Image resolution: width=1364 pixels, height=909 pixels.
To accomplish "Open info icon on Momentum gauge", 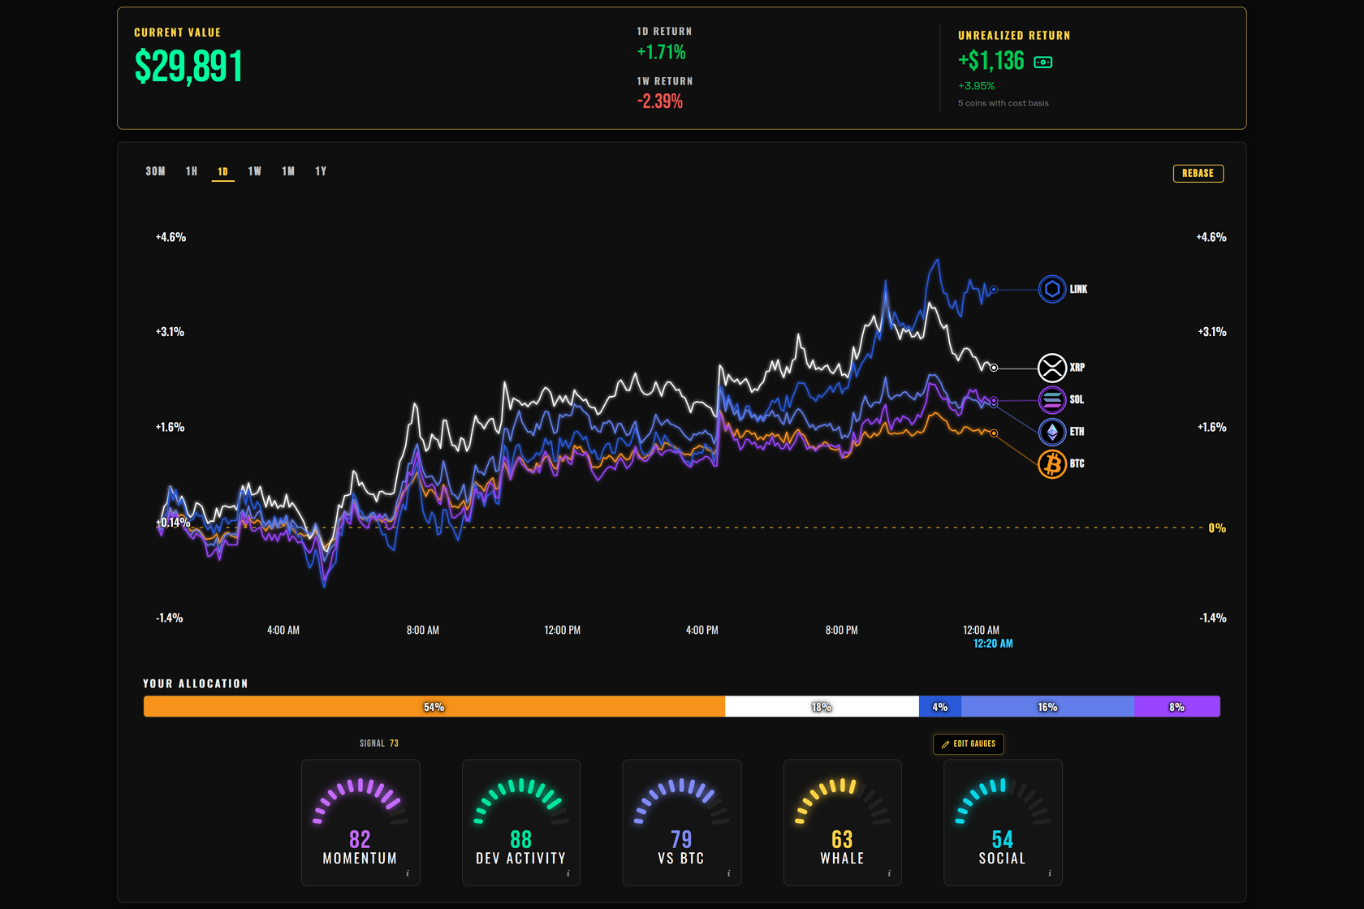I will 408,873.
